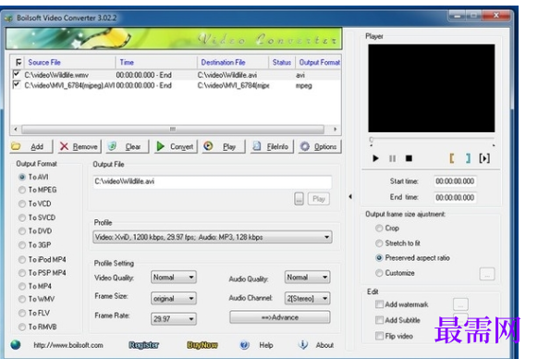Select To 3GP output format

tap(22, 245)
